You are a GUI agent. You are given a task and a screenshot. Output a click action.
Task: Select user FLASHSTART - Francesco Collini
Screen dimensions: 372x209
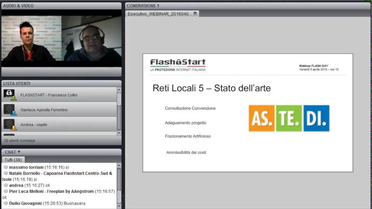[59, 95]
